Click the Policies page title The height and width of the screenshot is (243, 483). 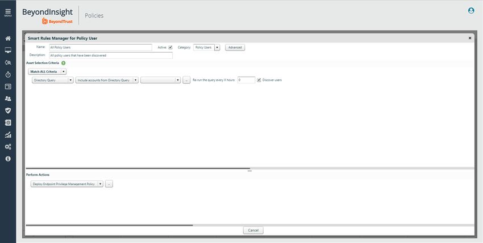point(94,16)
